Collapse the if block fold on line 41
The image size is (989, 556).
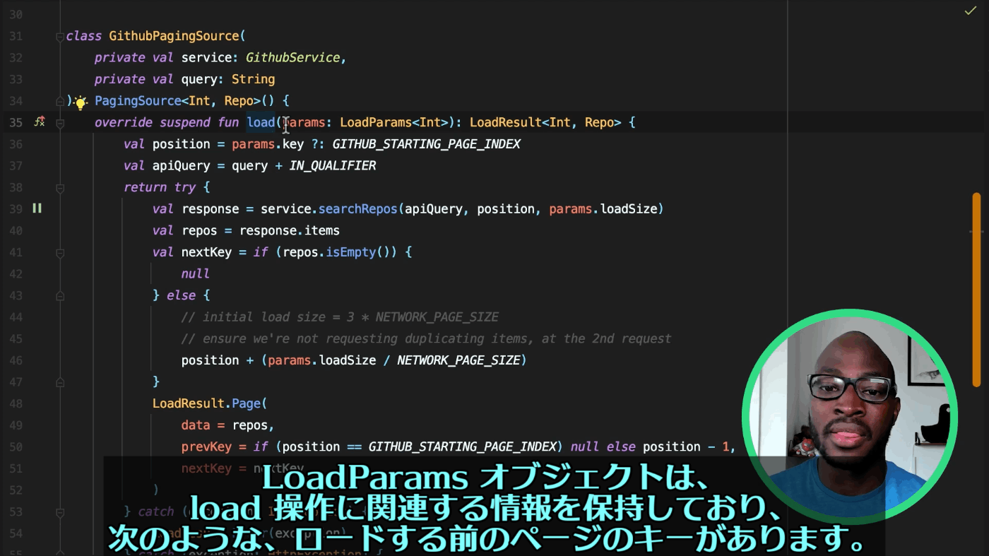60,252
